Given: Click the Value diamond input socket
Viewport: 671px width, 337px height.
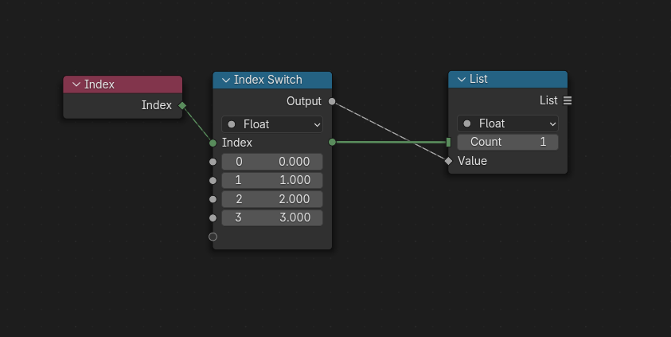Looking at the screenshot, I should pyautogui.click(x=448, y=161).
